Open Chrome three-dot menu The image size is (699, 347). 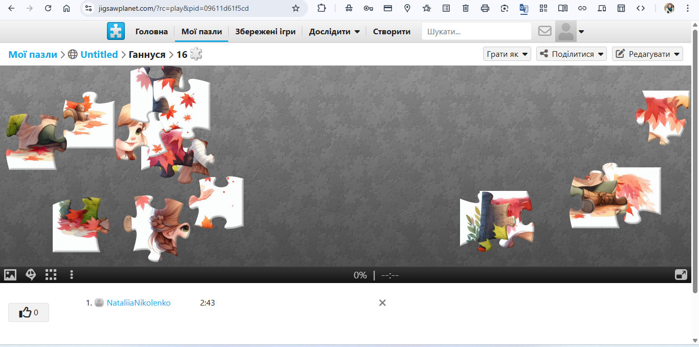click(688, 8)
